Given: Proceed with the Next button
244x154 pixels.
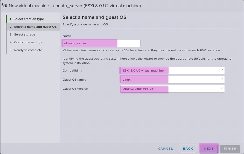Looking at the screenshot, I should click(208, 149).
